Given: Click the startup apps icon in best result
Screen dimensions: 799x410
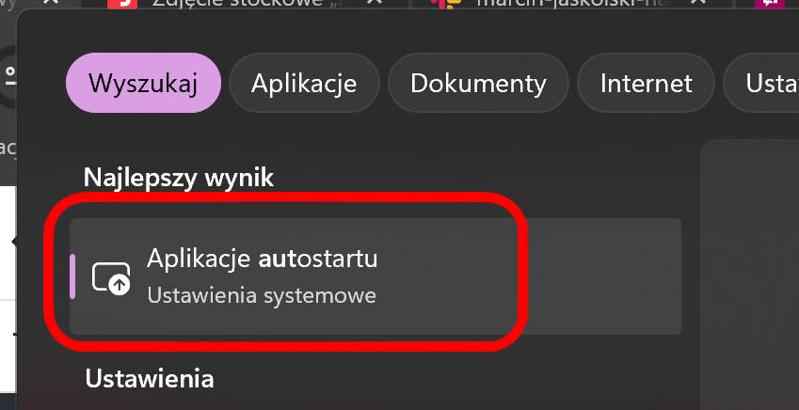Looking at the screenshot, I should pyautogui.click(x=111, y=278).
